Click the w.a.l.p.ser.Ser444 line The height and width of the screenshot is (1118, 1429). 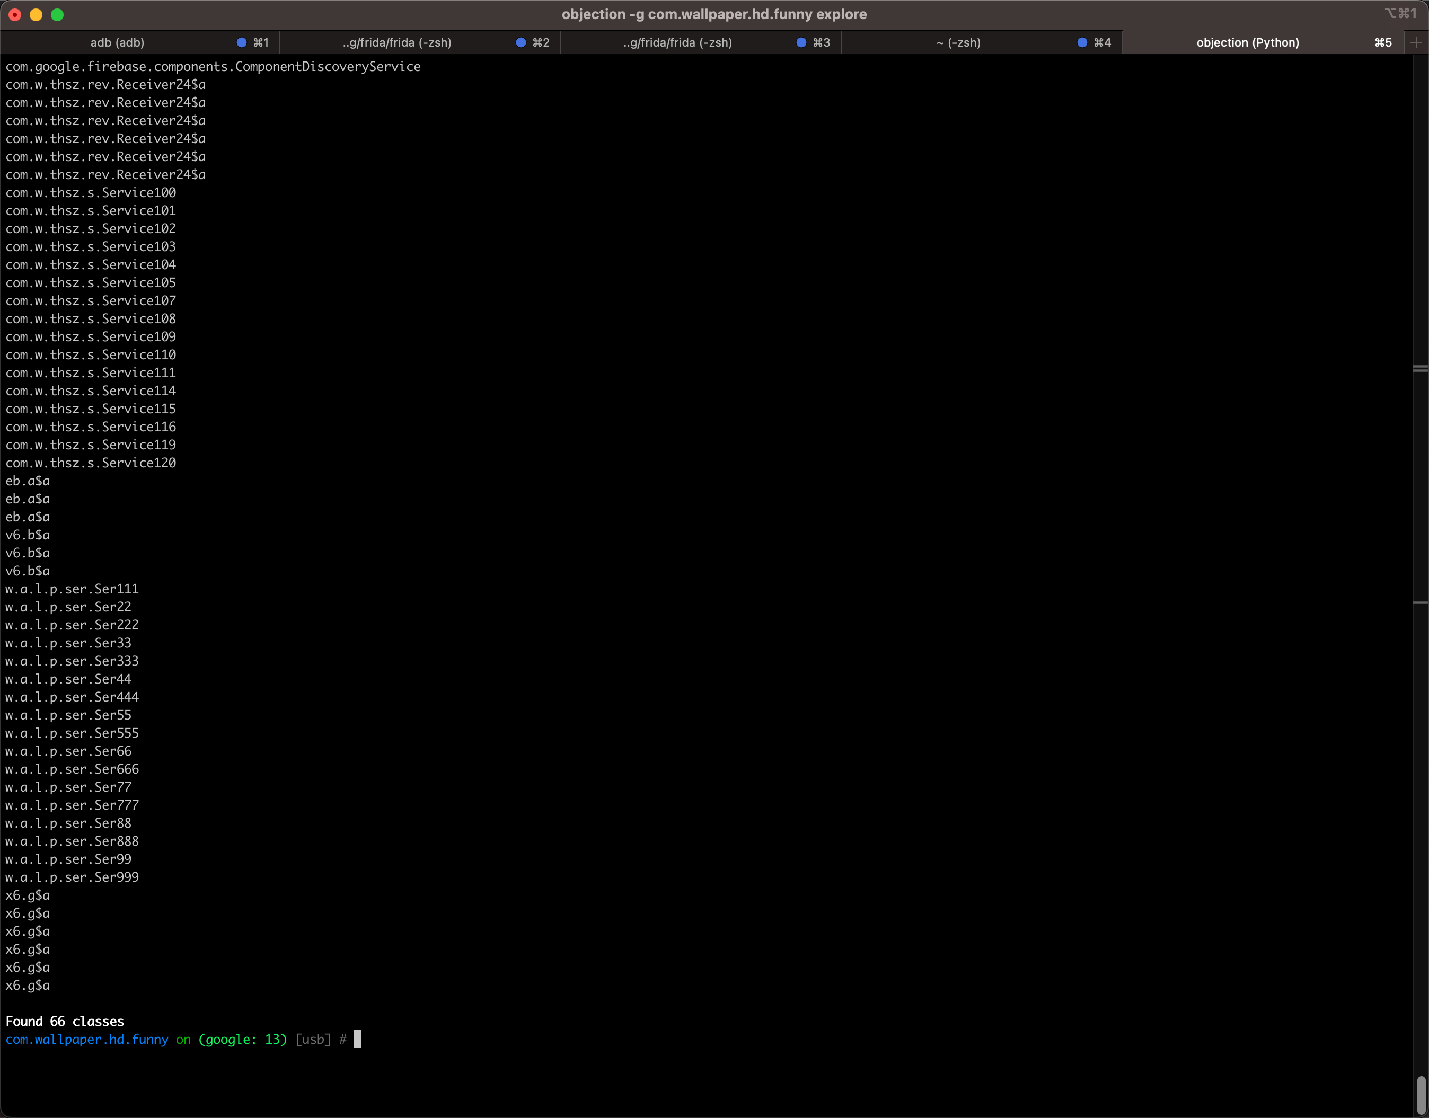point(72,697)
